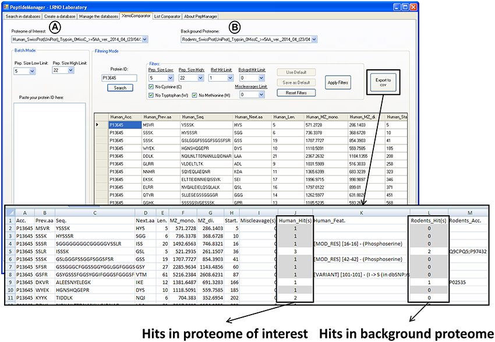Screen dimensions: 495x342
Task: Select grid cell 2367.2632
Action: [x=326, y=156]
